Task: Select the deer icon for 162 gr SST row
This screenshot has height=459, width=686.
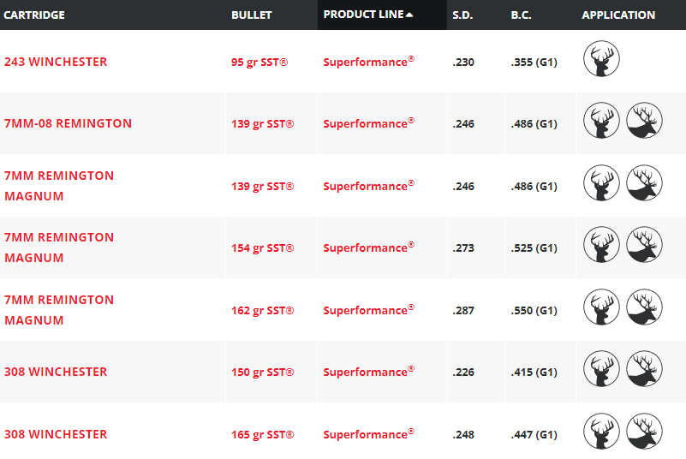Action: [601, 307]
